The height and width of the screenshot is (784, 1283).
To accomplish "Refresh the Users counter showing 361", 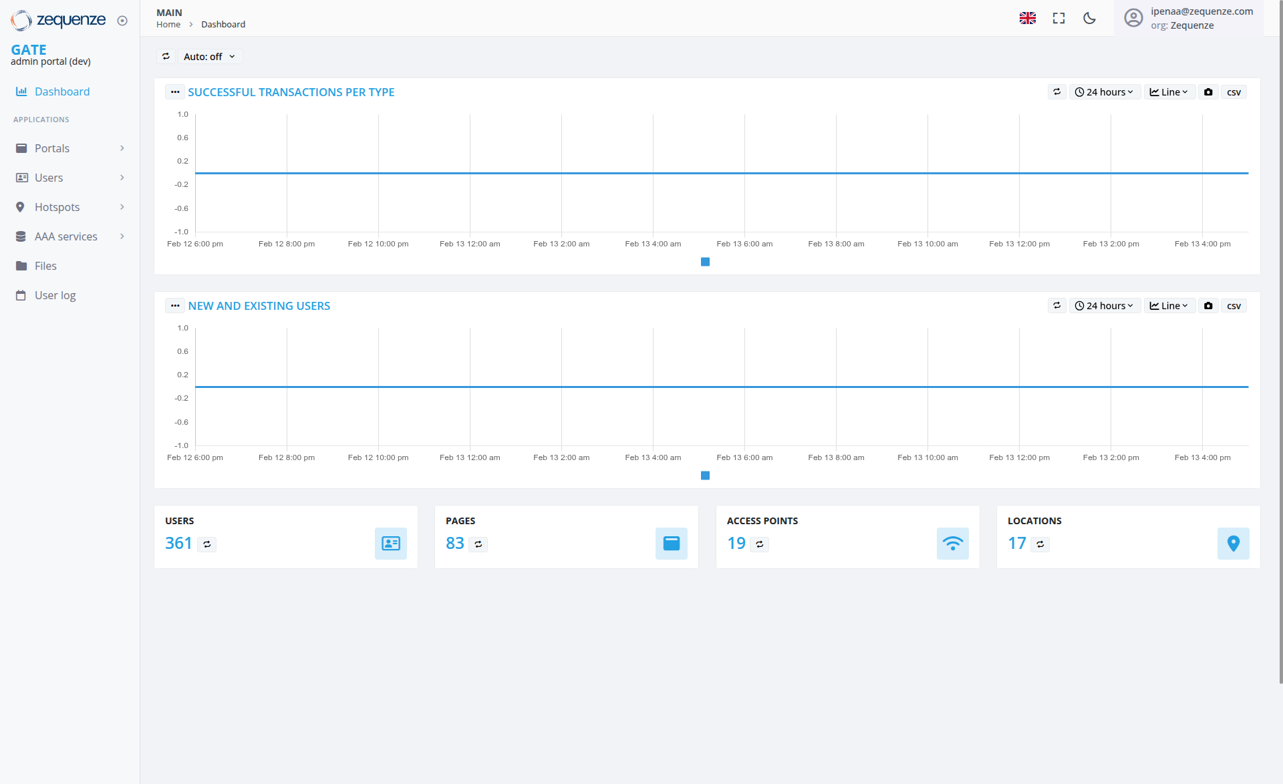I will click(207, 544).
